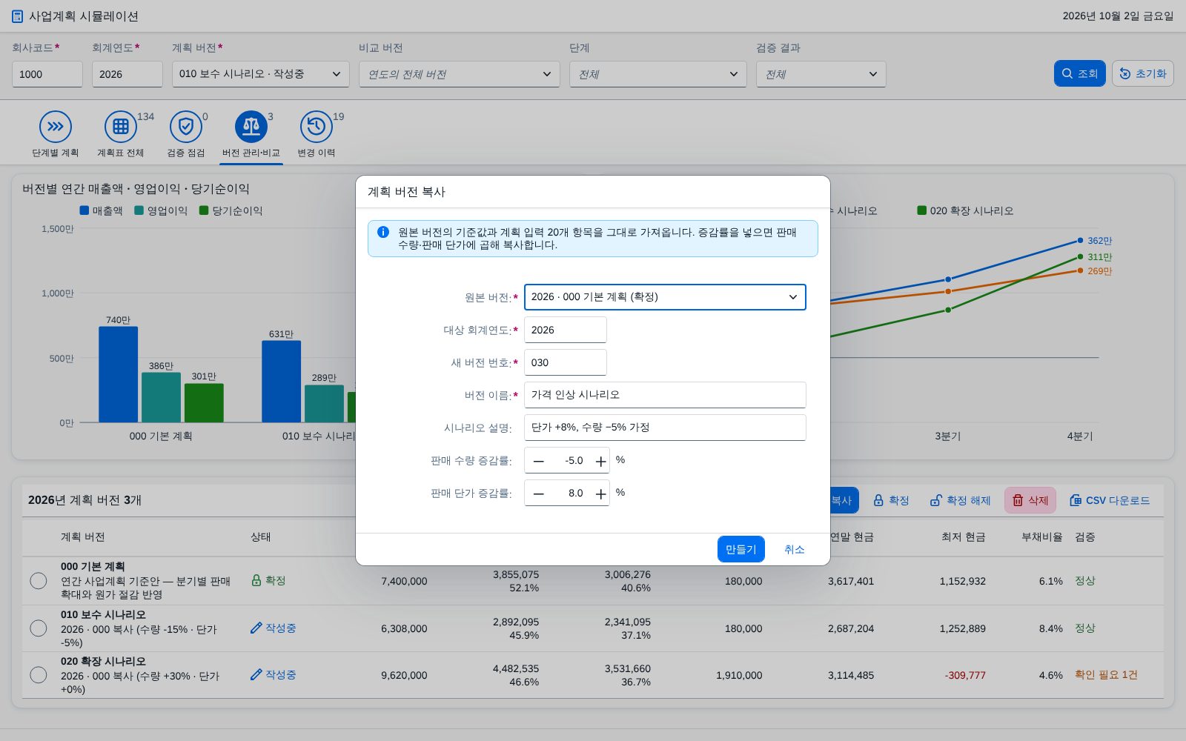Decrease 판매 수량 증감률 with the minus button
This screenshot has width=1186, height=741.
(x=539, y=461)
